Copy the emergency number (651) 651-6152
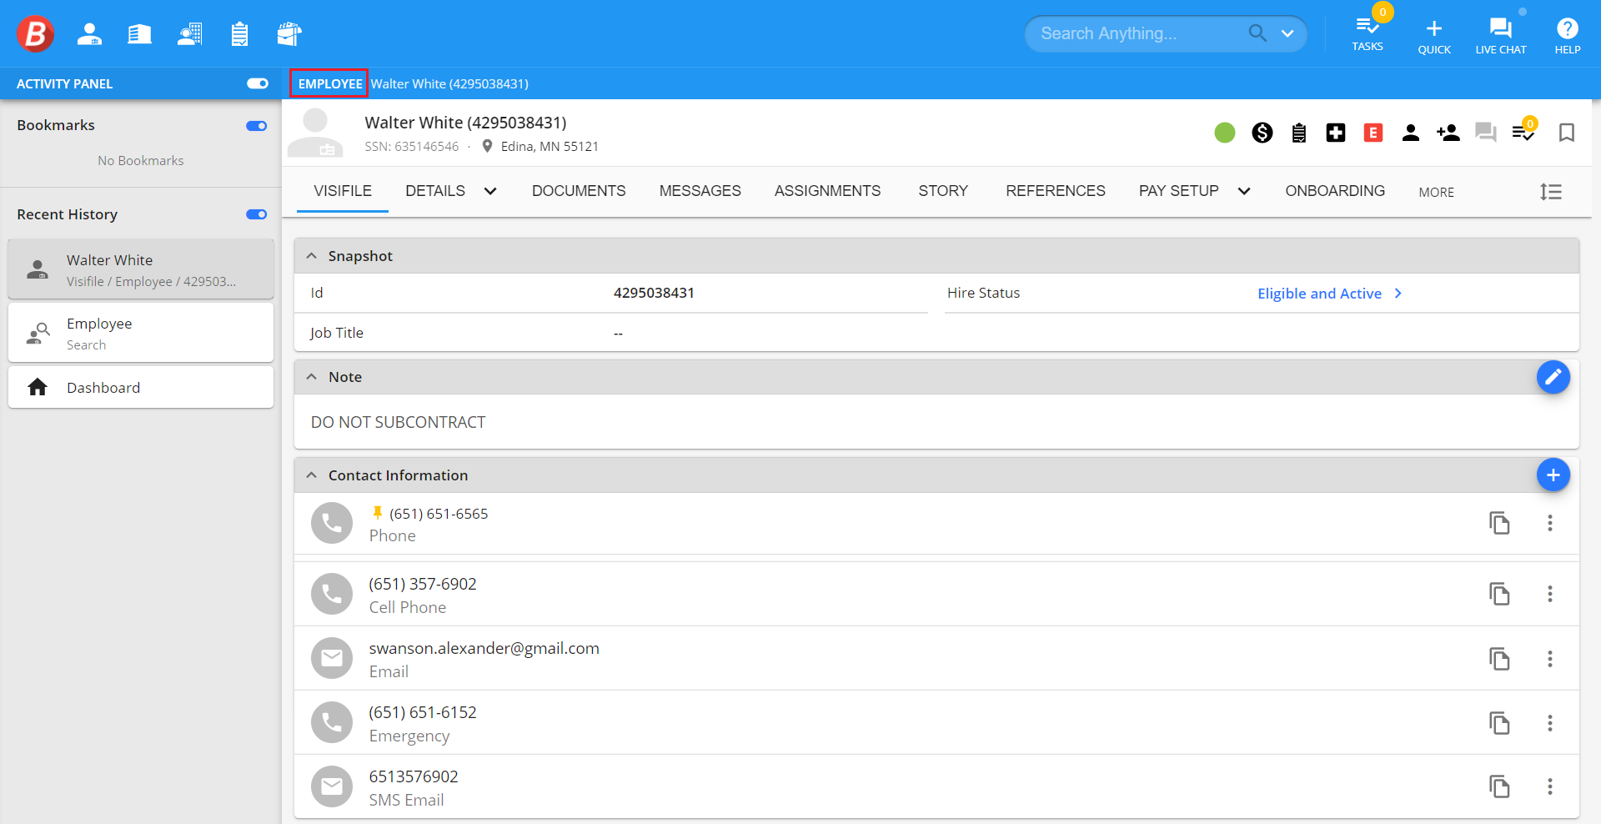1601x824 pixels. point(1500,723)
